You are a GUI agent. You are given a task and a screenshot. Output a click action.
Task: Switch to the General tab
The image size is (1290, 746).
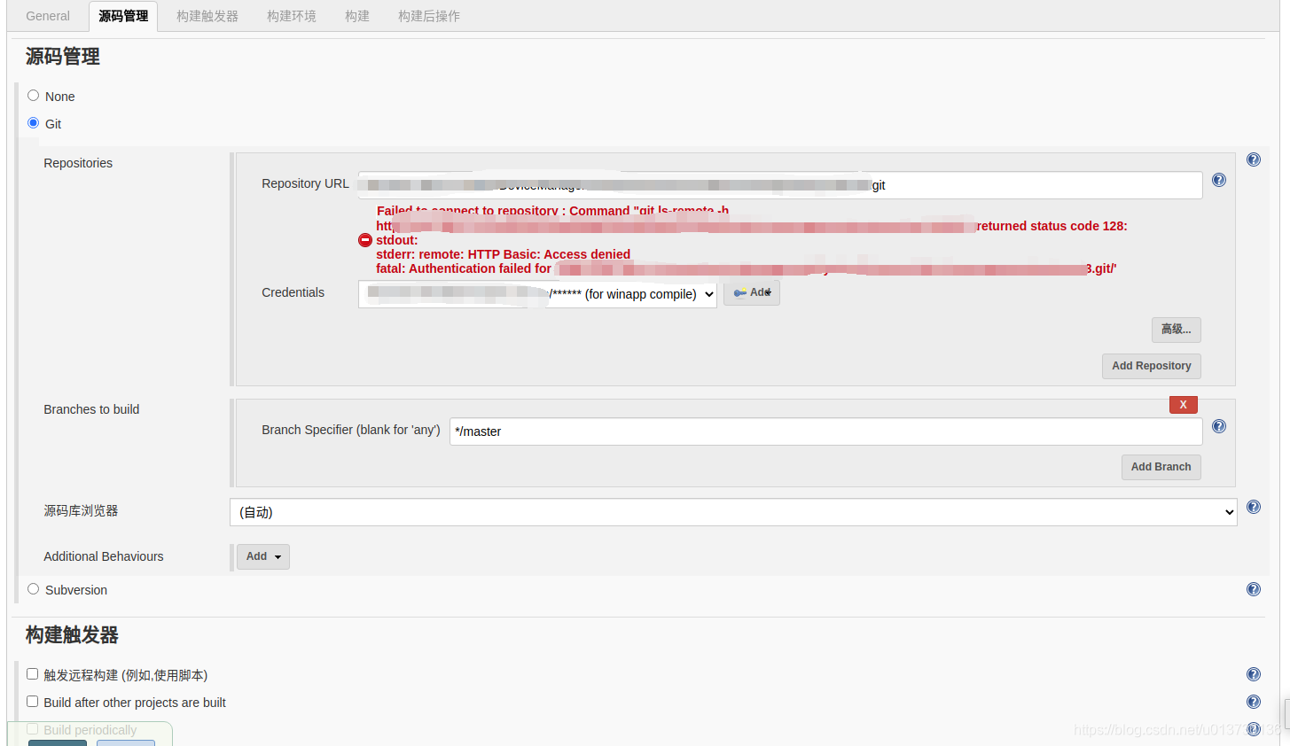point(48,16)
